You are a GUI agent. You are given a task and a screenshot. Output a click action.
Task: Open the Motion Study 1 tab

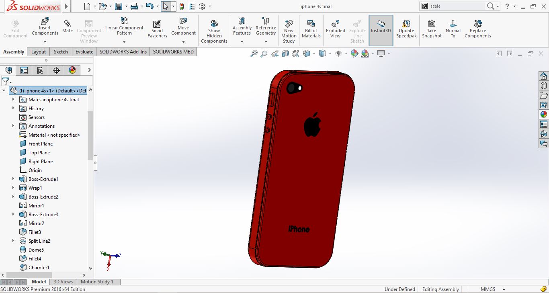click(x=97, y=282)
